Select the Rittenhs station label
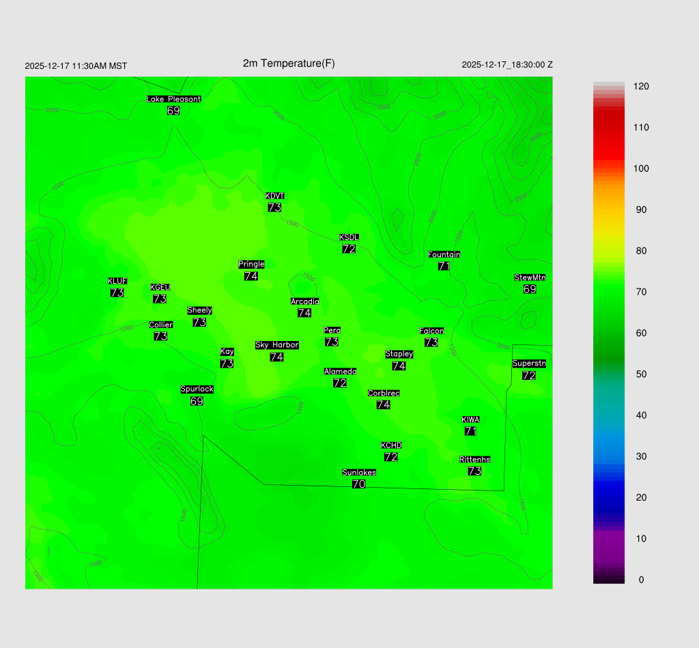The height and width of the screenshot is (648, 699). click(x=475, y=460)
